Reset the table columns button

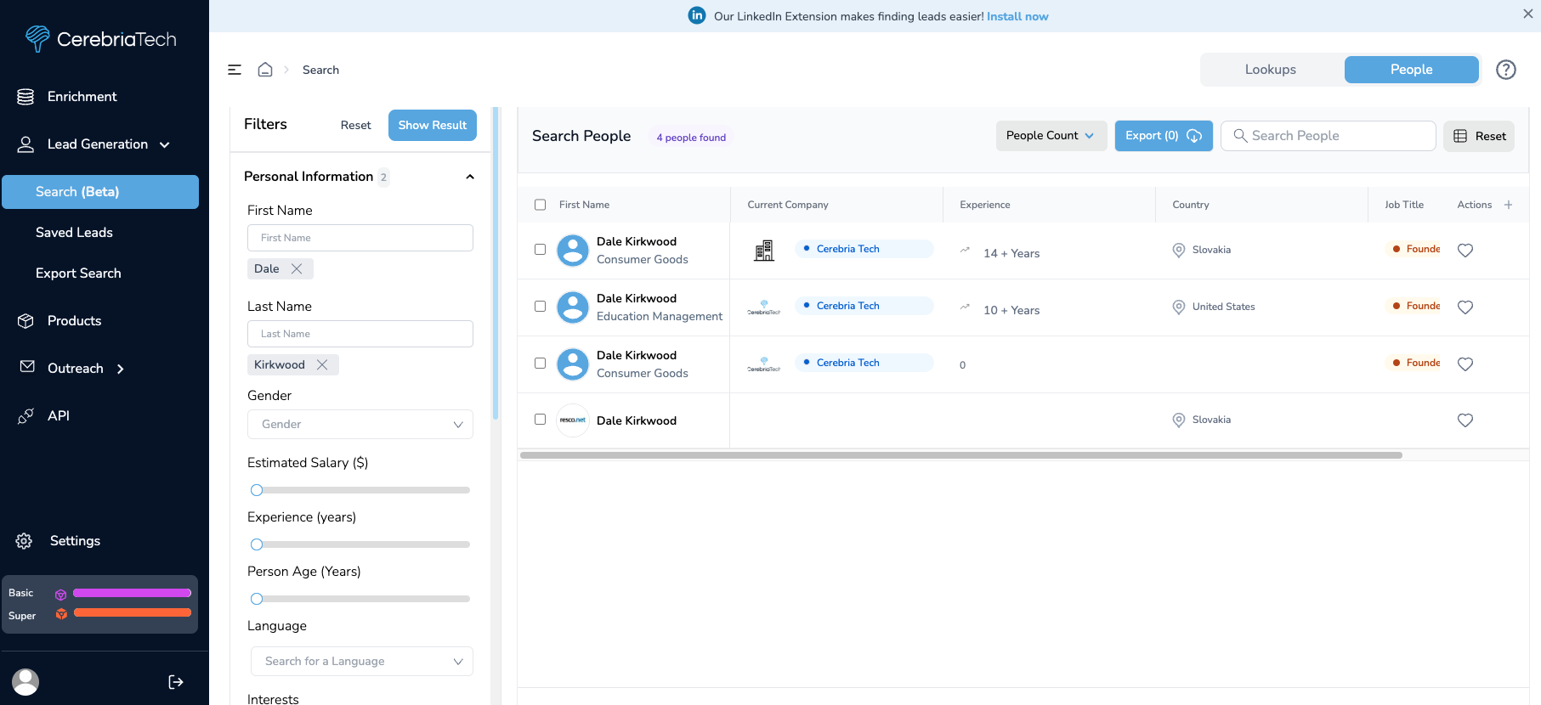tap(1479, 136)
